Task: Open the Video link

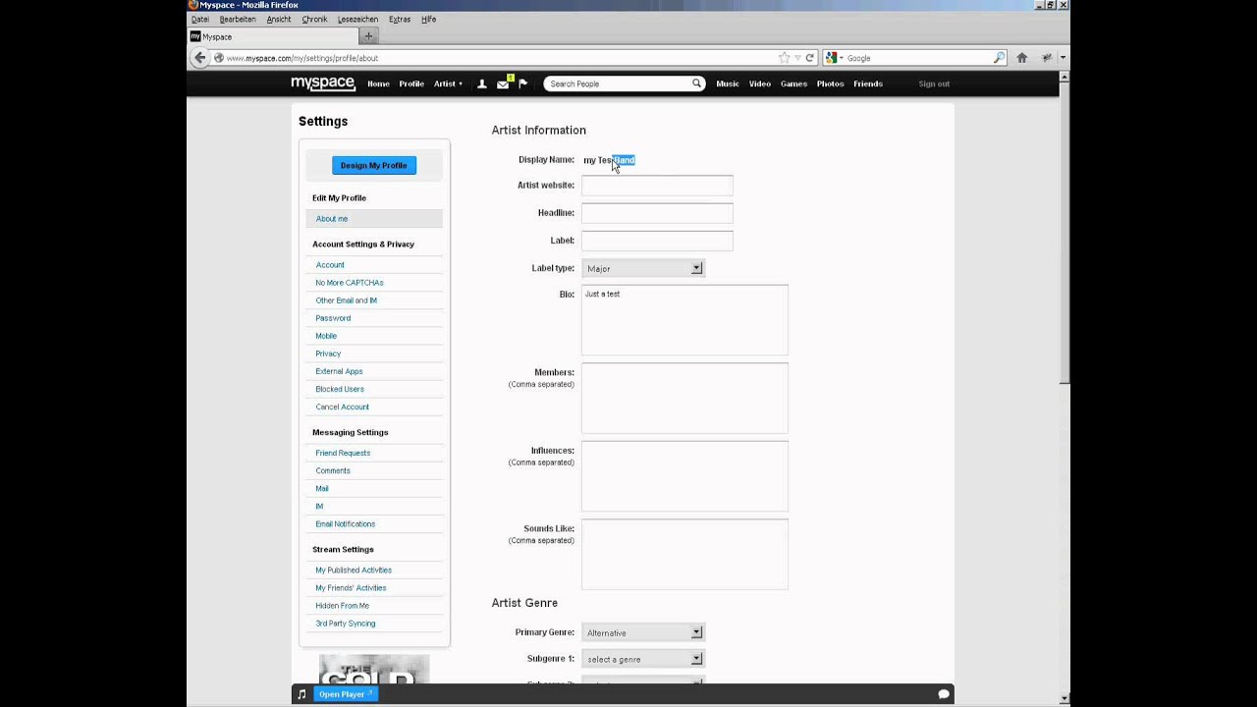Action: coord(760,83)
